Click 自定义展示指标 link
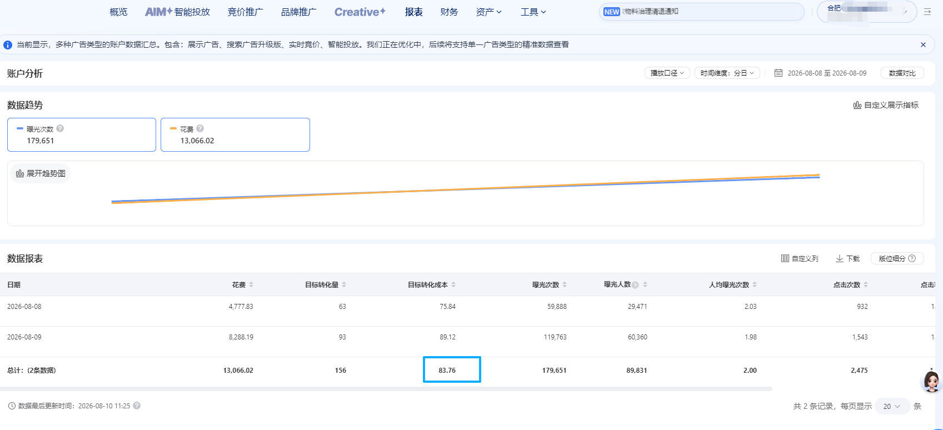Image resolution: width=943 pixels, height=430 pixels. pyautogui.click(x=886, y=105)
